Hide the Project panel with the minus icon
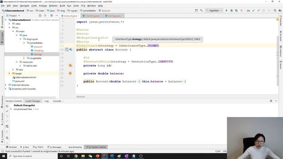This screenshot has height=159, width=283. coord(57,16)
